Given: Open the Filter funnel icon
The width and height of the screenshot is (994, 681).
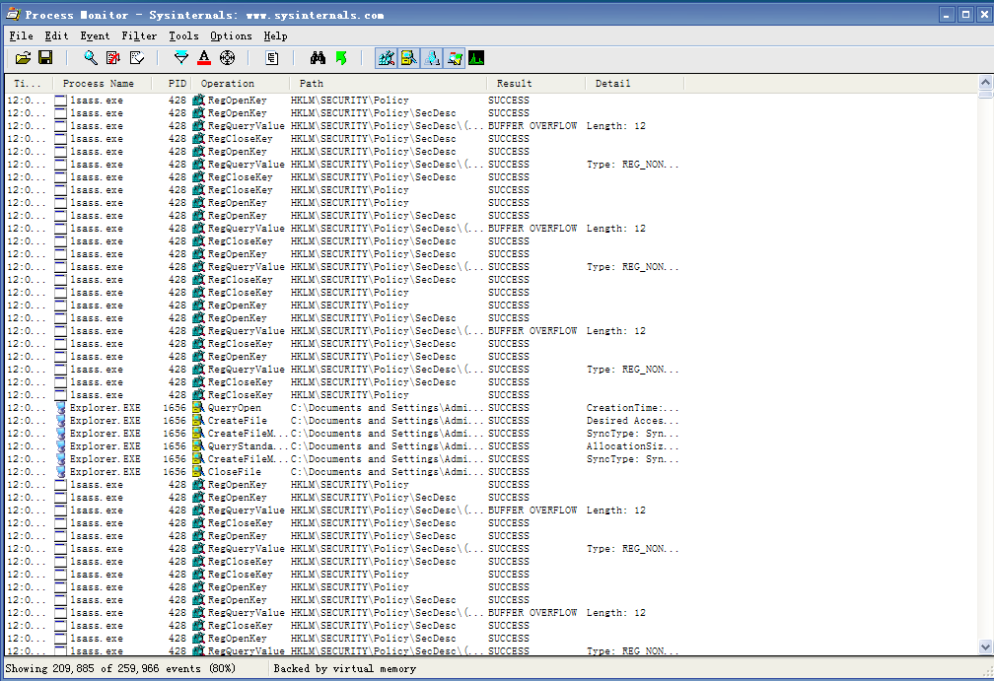Looking at the screenshot, I should point(181,58).
